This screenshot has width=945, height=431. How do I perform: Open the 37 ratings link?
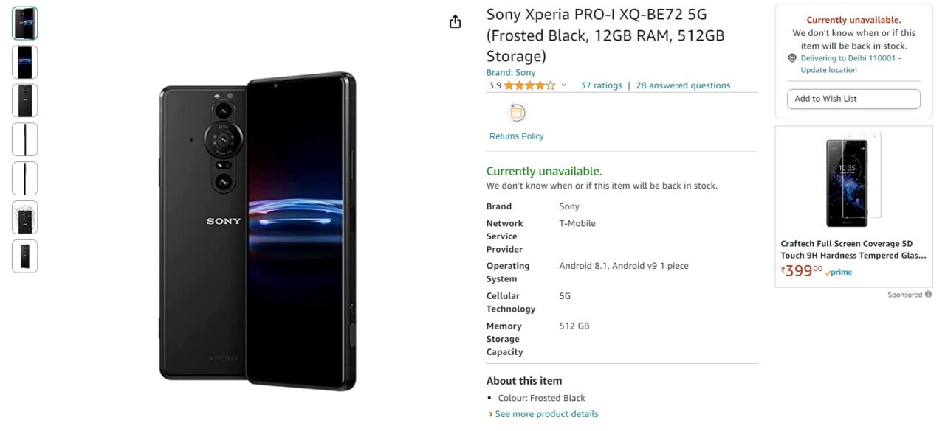click(x=601, y=85)
